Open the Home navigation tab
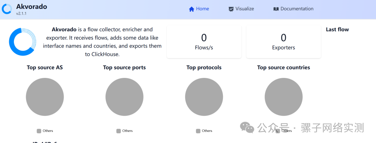This screenshot has width=376, height=143. (199, 9)
